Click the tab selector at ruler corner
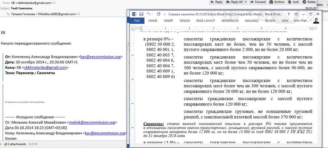 (x=132, y=28)
